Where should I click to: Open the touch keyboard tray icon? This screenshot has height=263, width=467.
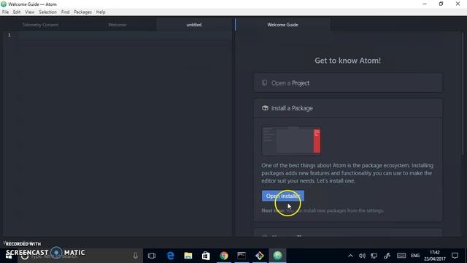tap(401, 256)
